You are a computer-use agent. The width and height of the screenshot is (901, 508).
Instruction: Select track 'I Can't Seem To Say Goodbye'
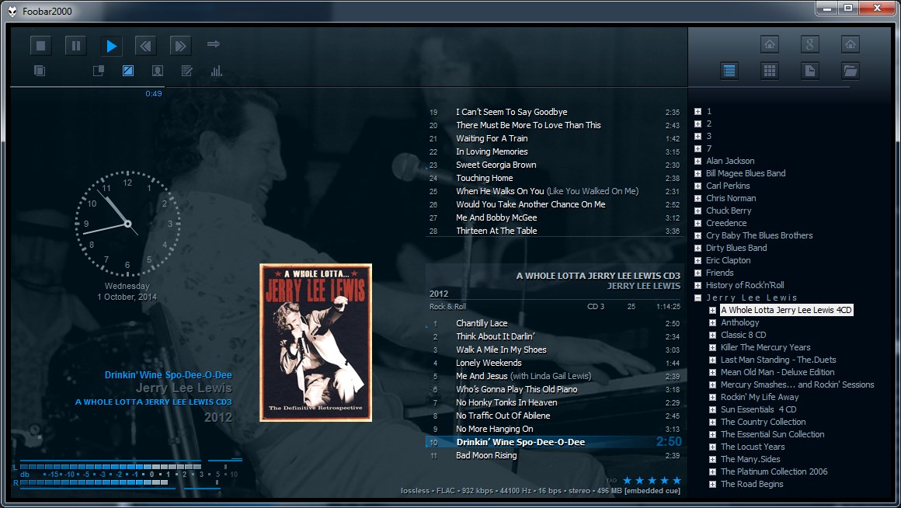coord(555,112)
